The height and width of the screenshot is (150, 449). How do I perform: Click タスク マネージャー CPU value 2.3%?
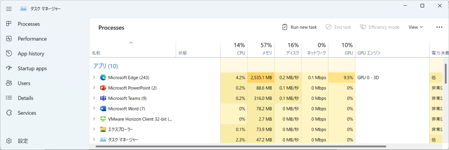tap(234, 140)
